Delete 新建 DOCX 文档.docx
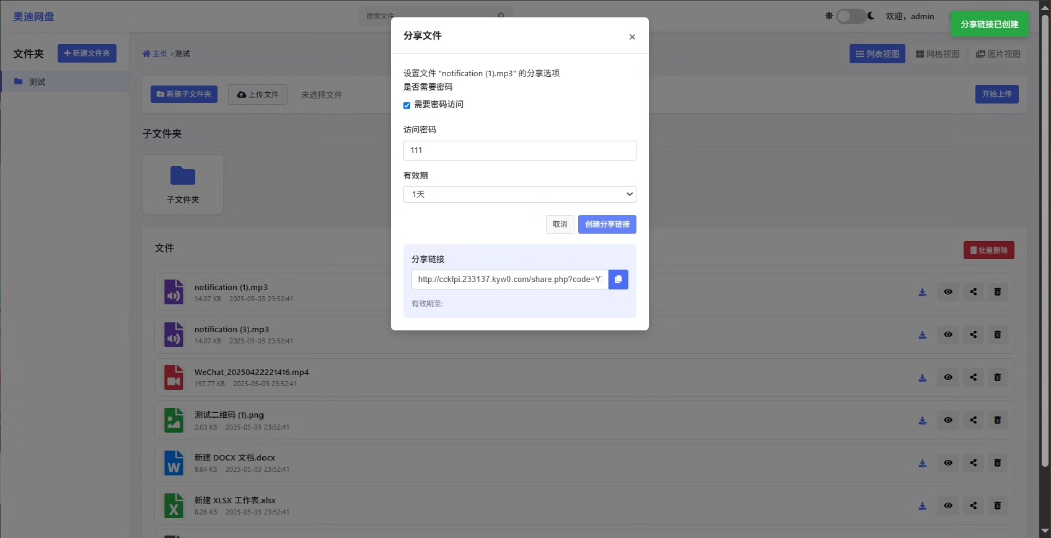Image resolution: width=1051 pixels, height=538 pixels. pyautogui.click(x=998, y=463)
